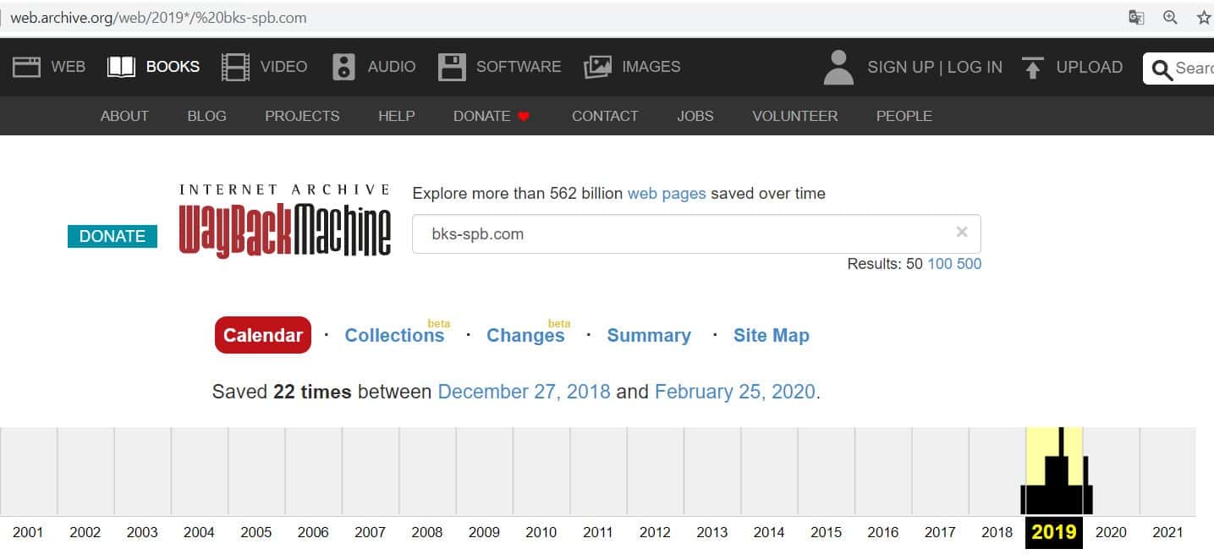Click the teal DONATE button
Viewport: 1214px width, 560px height.
coord(113,236)
